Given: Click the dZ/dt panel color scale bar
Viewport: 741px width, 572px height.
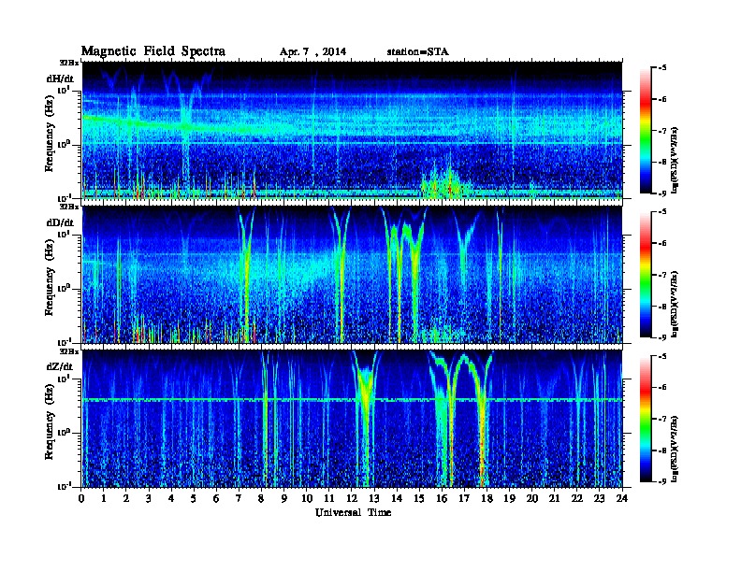Looking at the screenshot, I should [x=645, y=419].
